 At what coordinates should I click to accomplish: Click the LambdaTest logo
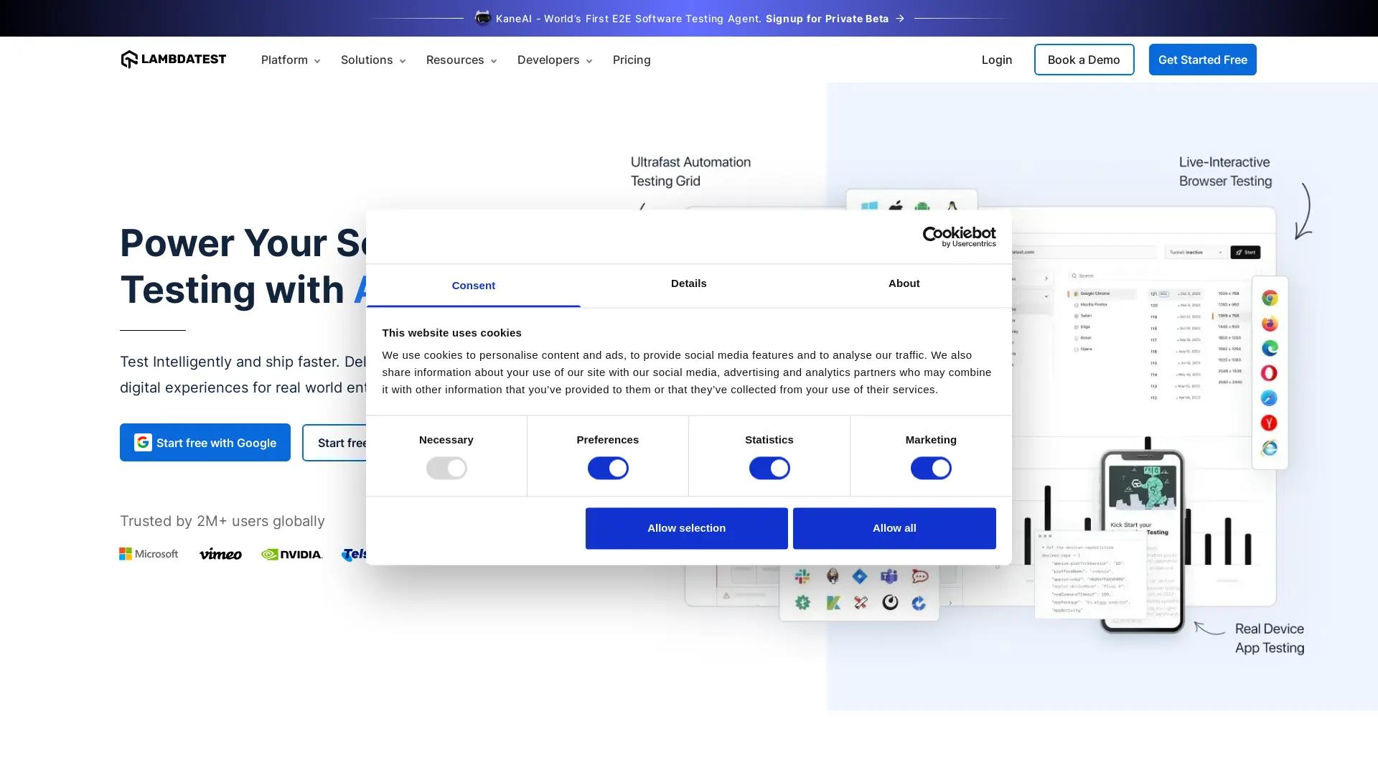tap(172, 60)
